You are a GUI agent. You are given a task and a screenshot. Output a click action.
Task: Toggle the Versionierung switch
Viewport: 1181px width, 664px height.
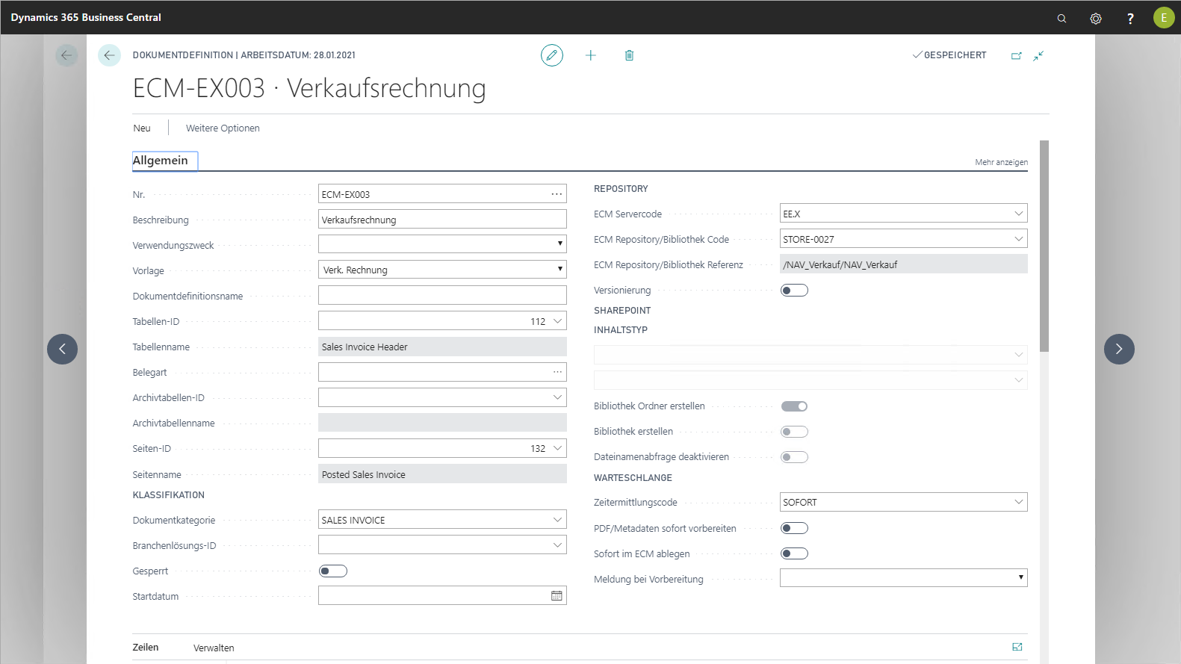pyautogui.click(x=794, y=291)
